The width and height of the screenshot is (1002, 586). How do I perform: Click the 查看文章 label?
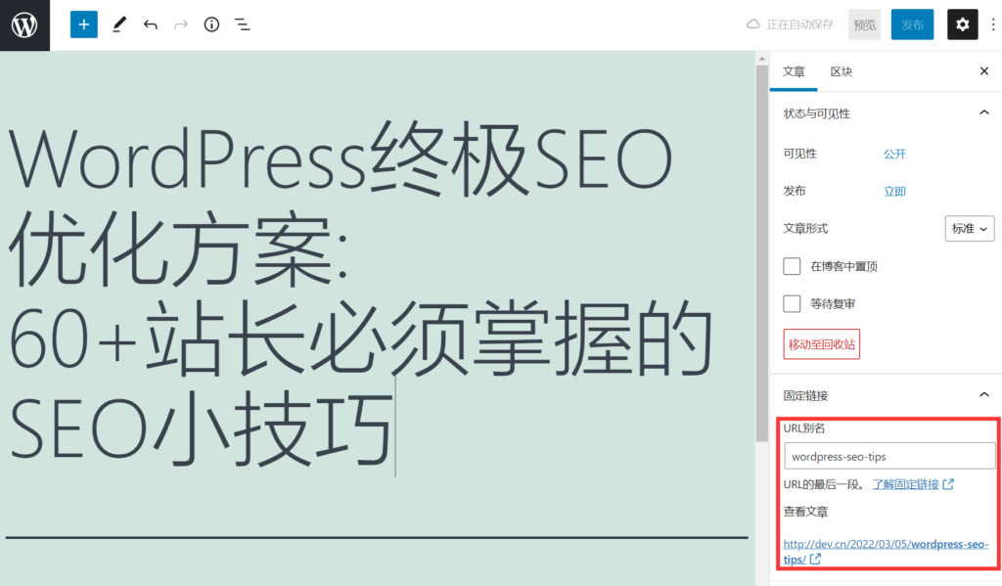(x=806, y=512)
